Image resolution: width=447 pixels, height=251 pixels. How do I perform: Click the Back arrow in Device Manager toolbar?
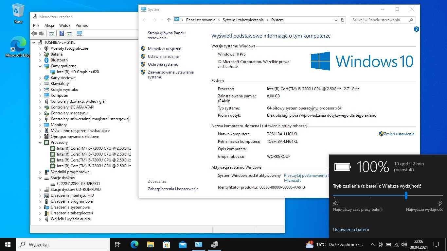pos(34,33)
